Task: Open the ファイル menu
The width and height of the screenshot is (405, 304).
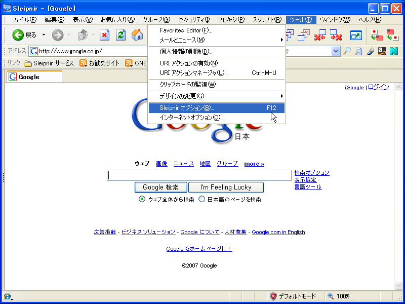Action: click(x=24, y=20)
